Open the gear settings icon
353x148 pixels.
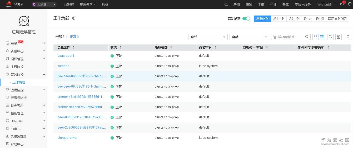click(348, 37)
